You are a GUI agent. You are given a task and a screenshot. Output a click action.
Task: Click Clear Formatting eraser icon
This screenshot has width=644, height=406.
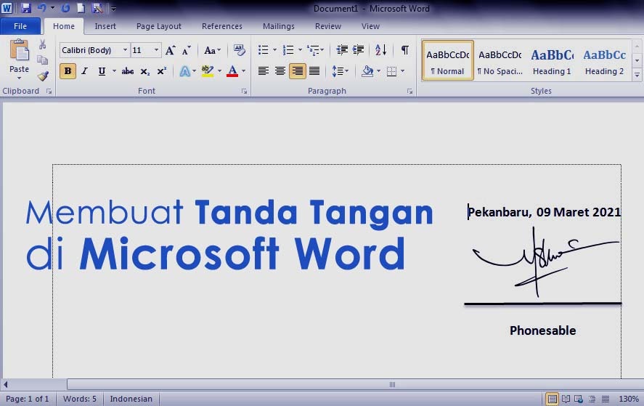(x=239, y=50)
